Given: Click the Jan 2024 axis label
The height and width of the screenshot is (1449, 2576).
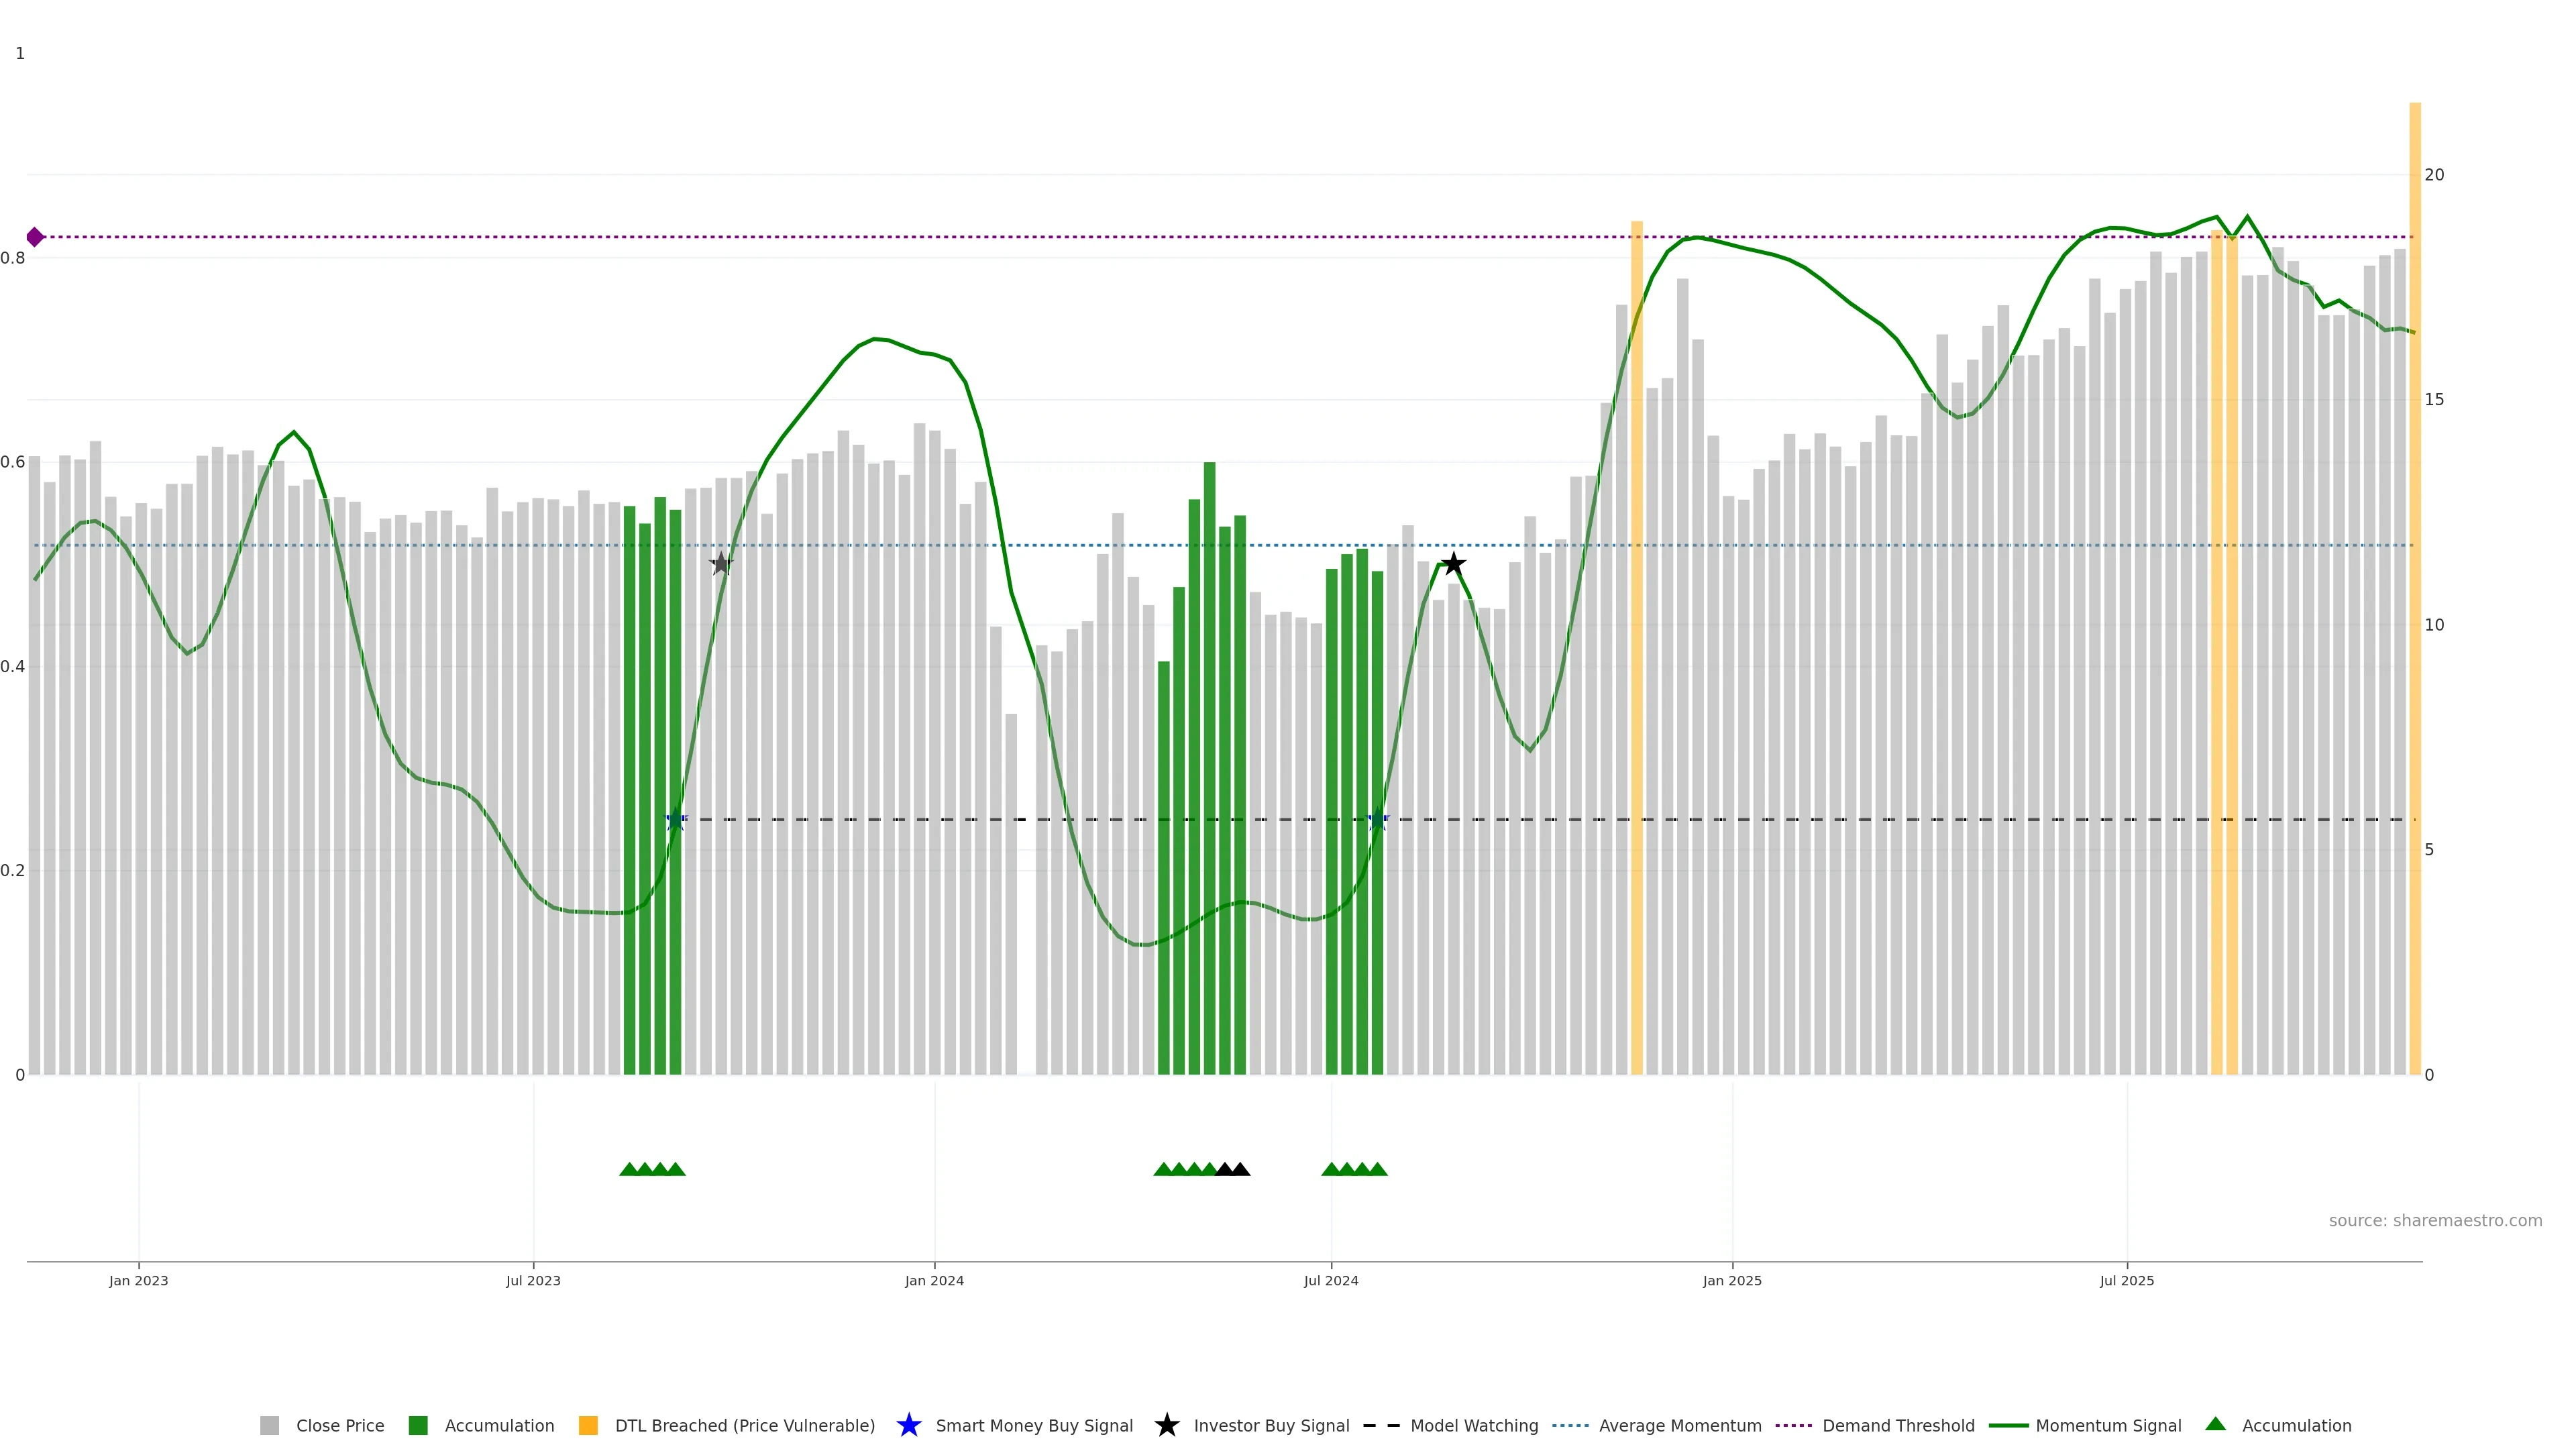Looking at the screenshot, I should tap(934, 1280).
